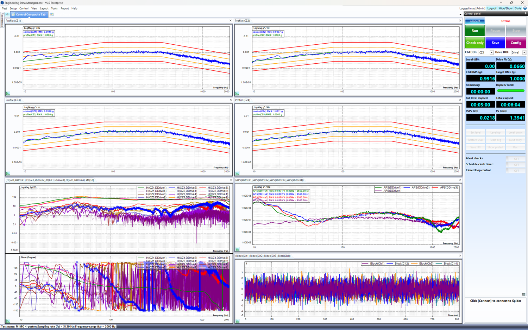Toggle the Abort checks switch
This screenshot has height=330, width=528.
pyautogui.click(x=516, y=159)
